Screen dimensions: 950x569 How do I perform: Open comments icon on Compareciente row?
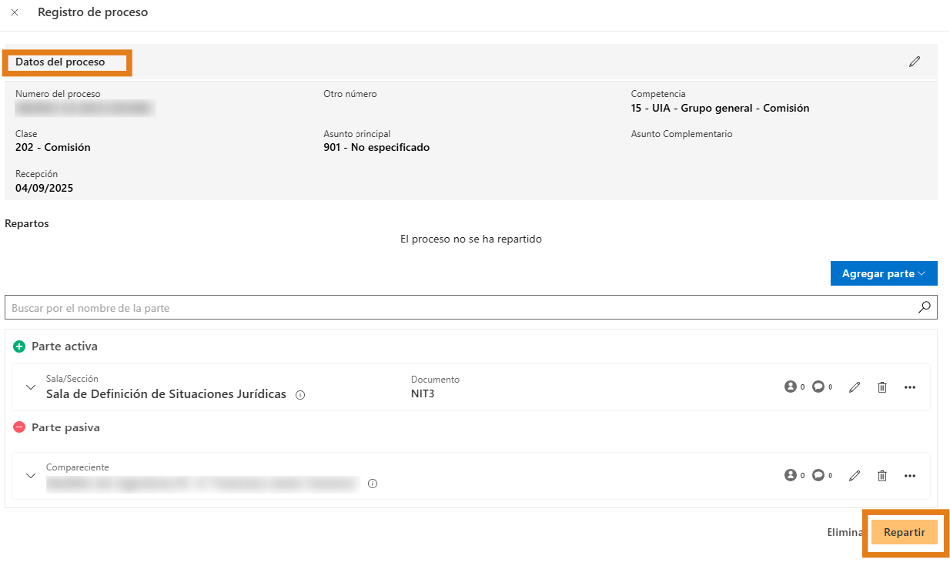tap(818, 476)
